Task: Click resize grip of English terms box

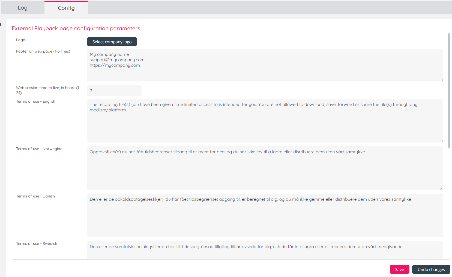Action: [x=441, y=141]
